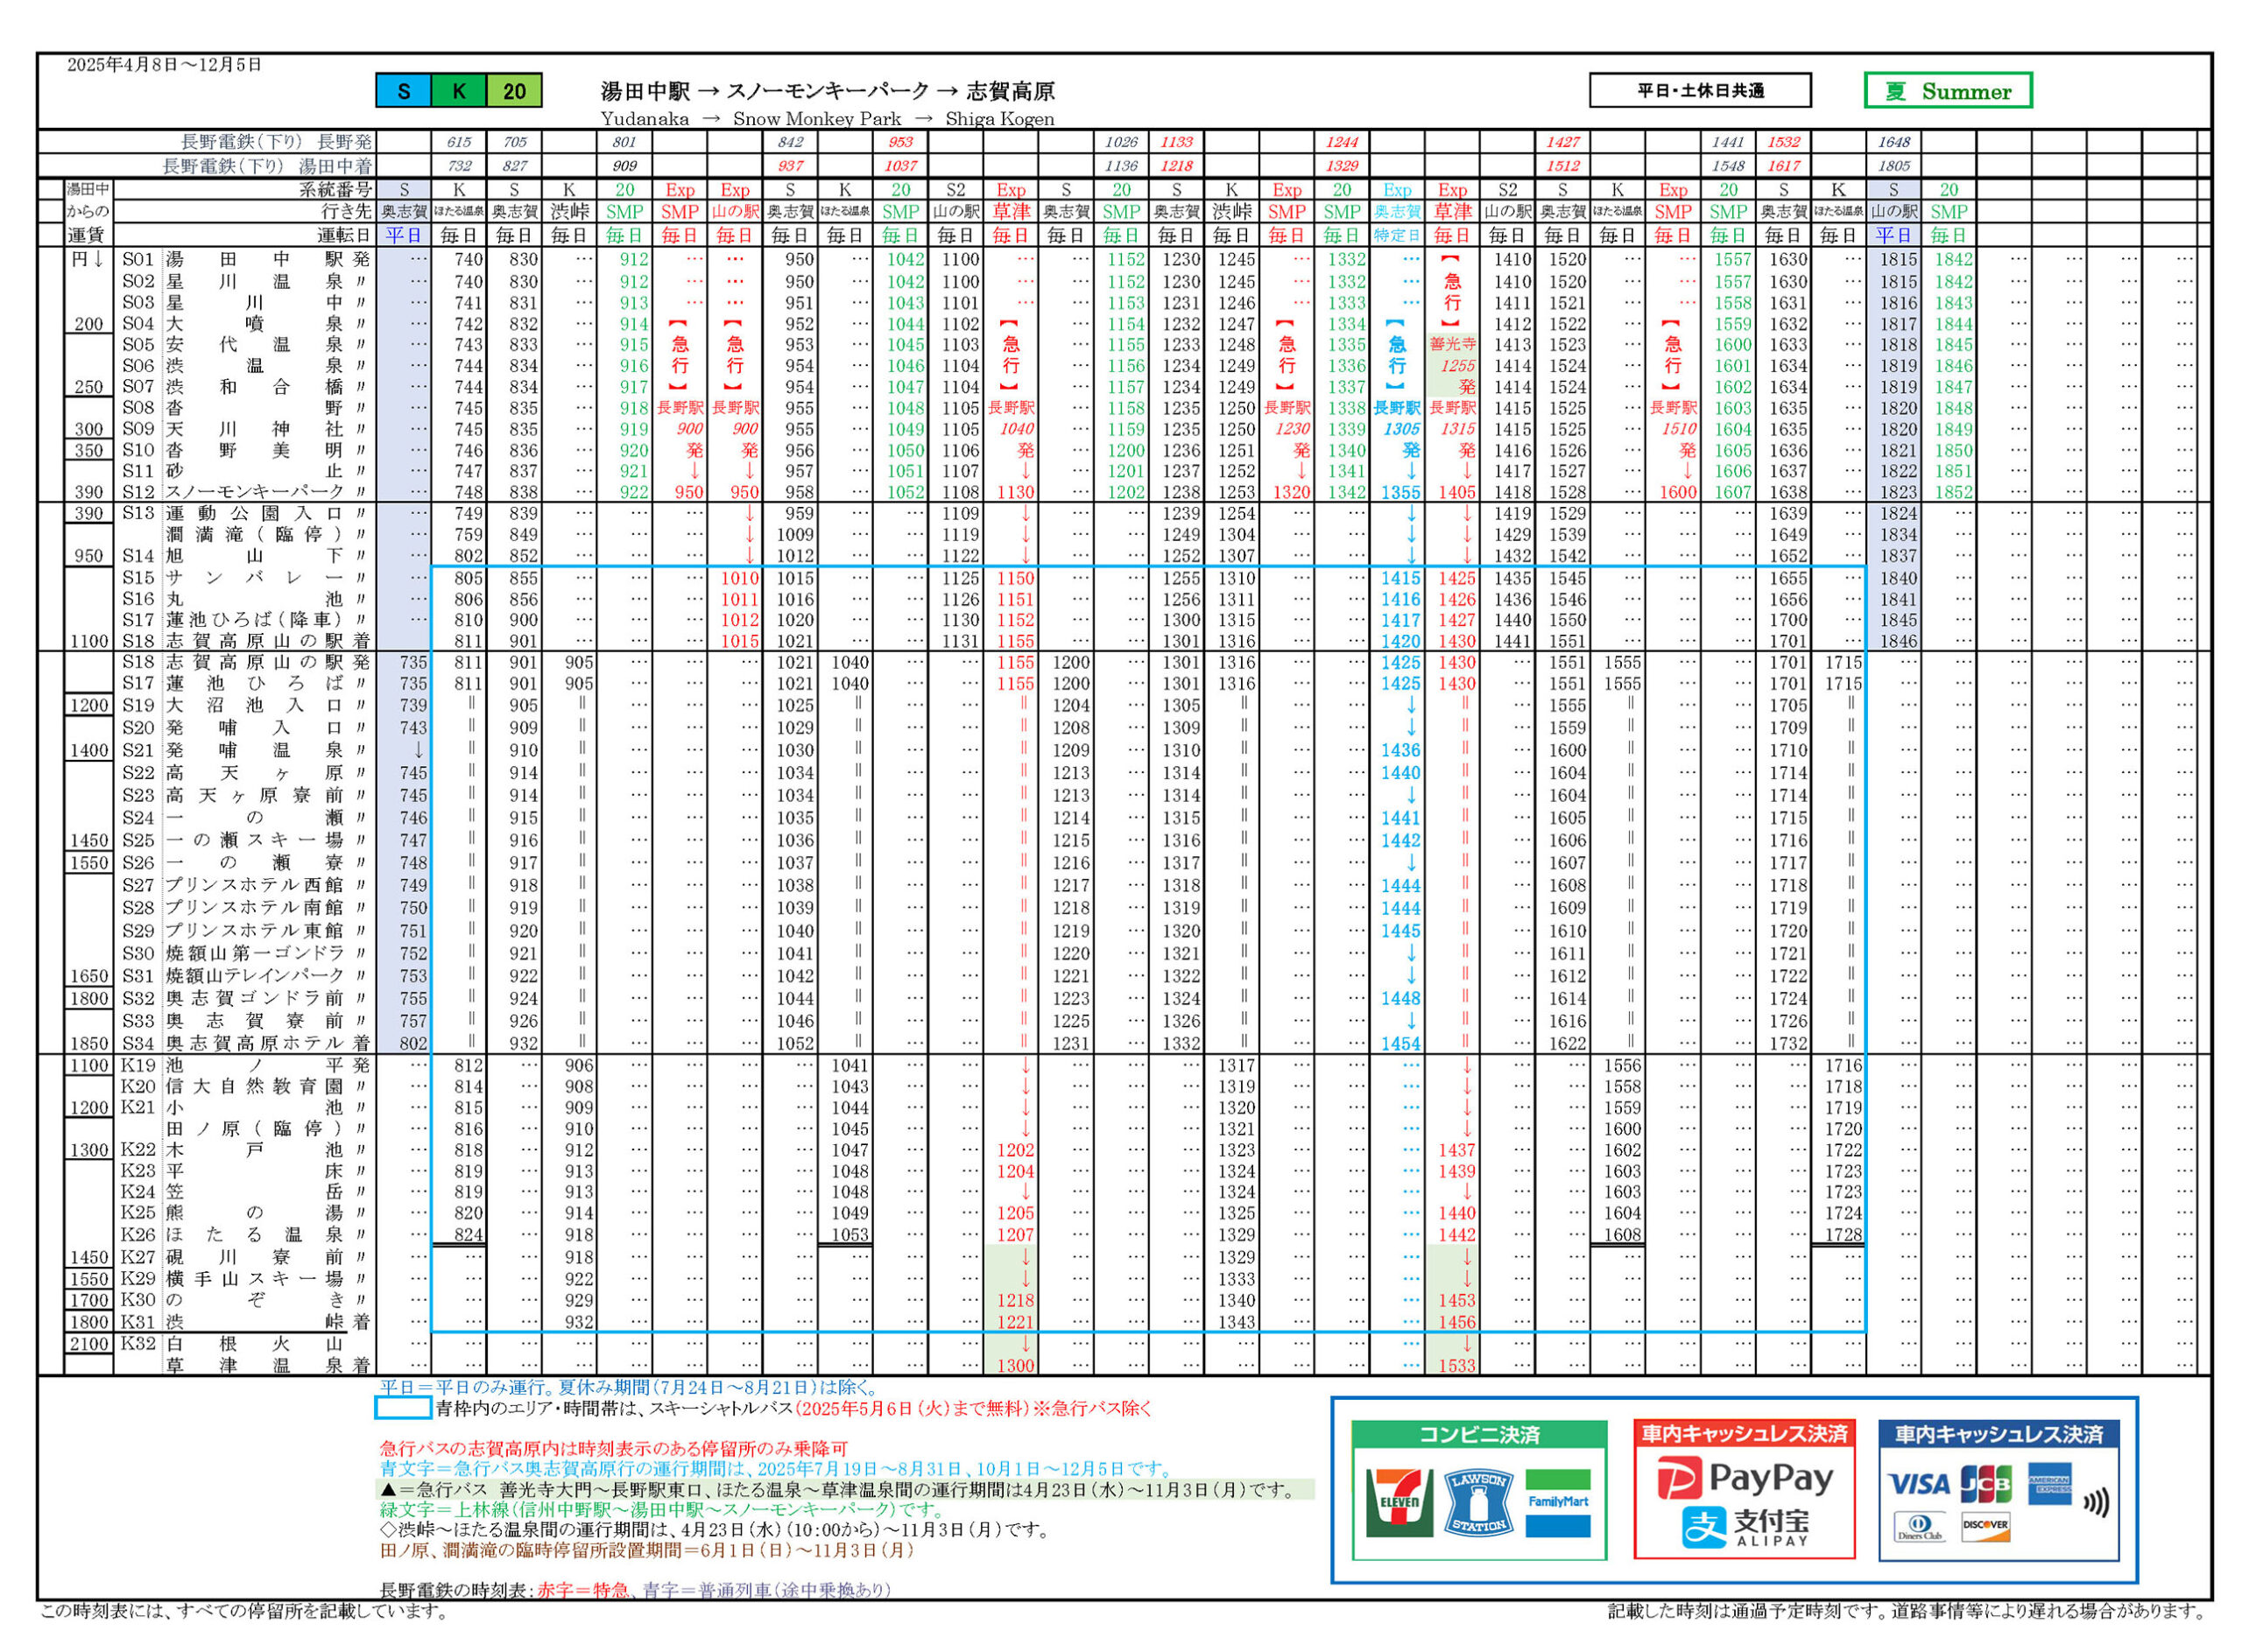Click the green K route badge
This screenshot has width=2242, height=1652.
458,91
